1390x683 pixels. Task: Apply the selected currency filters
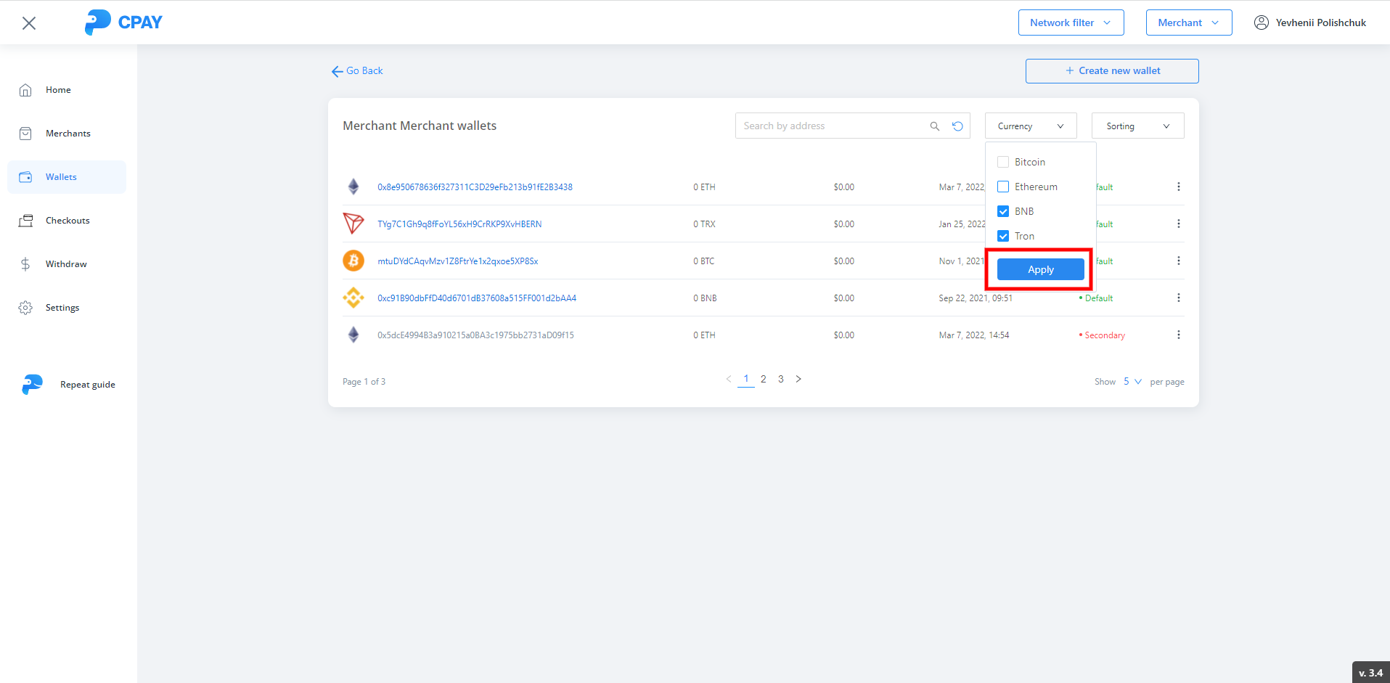pos(1040,269)
